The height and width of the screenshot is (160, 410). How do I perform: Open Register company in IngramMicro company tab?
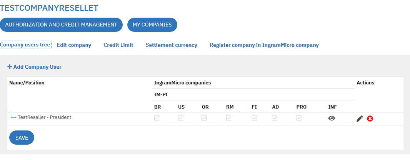tap(264, 45)
